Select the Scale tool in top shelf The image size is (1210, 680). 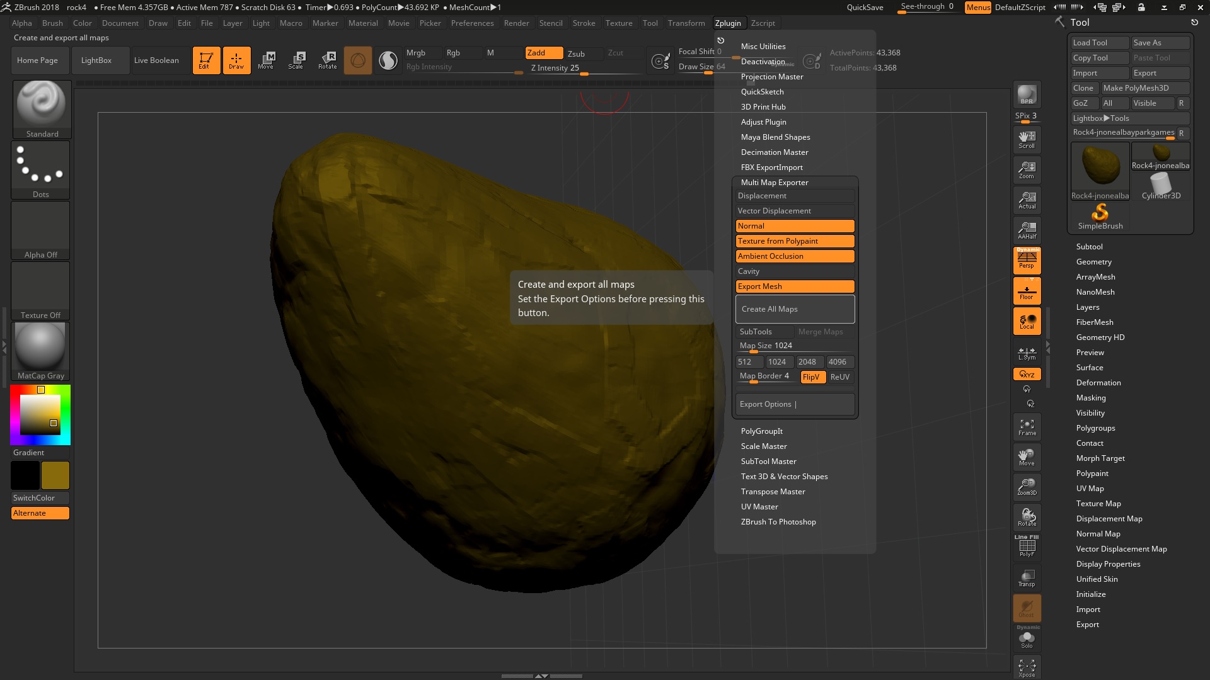(x=296, y=60)
